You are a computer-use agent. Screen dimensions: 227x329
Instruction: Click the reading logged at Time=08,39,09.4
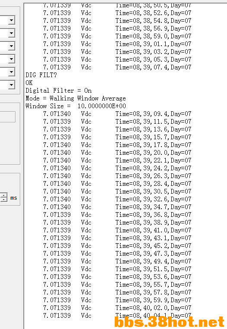117,114
